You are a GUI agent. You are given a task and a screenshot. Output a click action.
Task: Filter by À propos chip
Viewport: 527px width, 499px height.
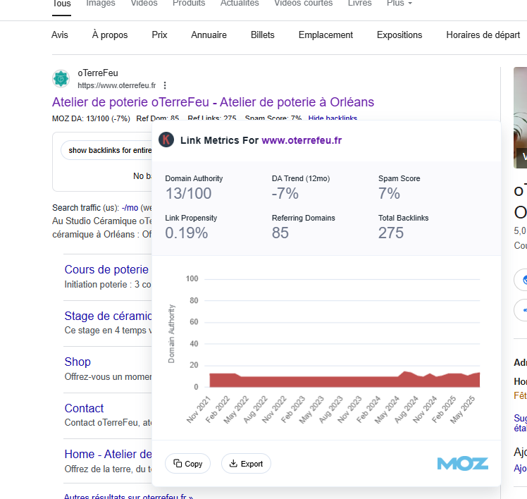[110, 35]
